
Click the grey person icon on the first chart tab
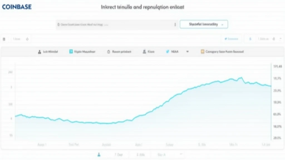coord(39,52)
